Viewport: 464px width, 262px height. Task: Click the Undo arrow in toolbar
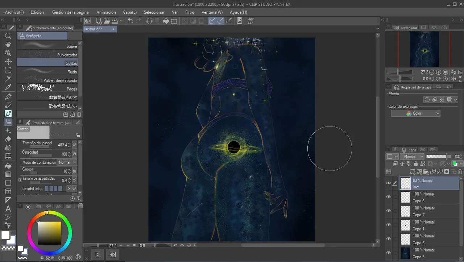pyautogui.click(x=130, y=21)
